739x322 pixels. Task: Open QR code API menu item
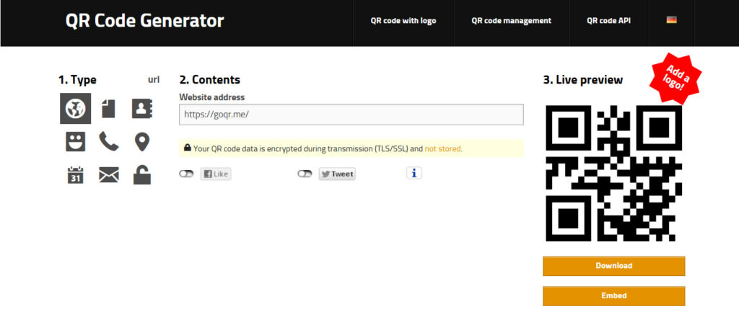pos(608,21)
